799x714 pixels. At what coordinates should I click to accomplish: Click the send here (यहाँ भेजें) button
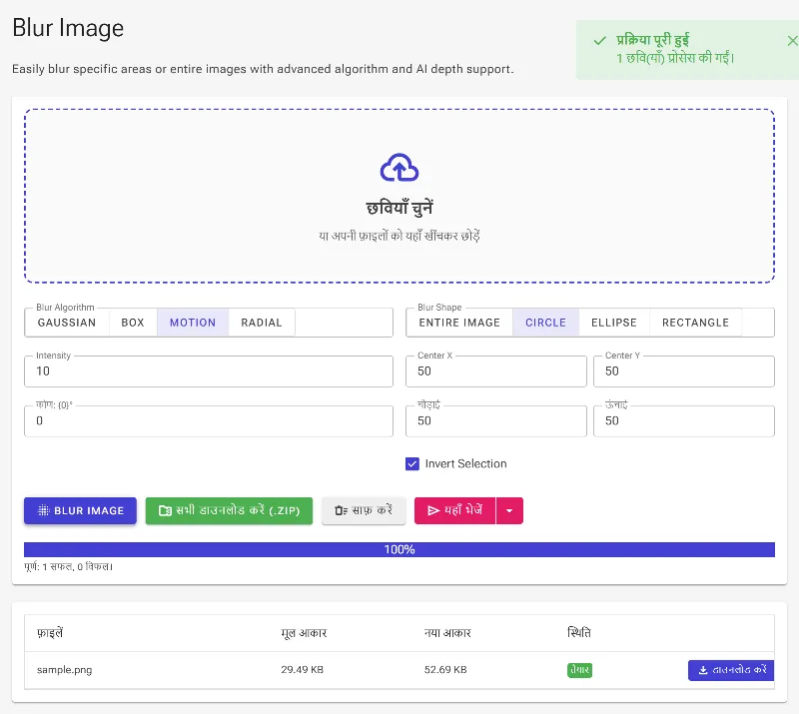[x=454, y=510]
